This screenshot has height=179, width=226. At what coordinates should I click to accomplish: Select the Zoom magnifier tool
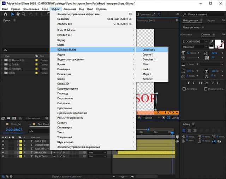[24, 15]
